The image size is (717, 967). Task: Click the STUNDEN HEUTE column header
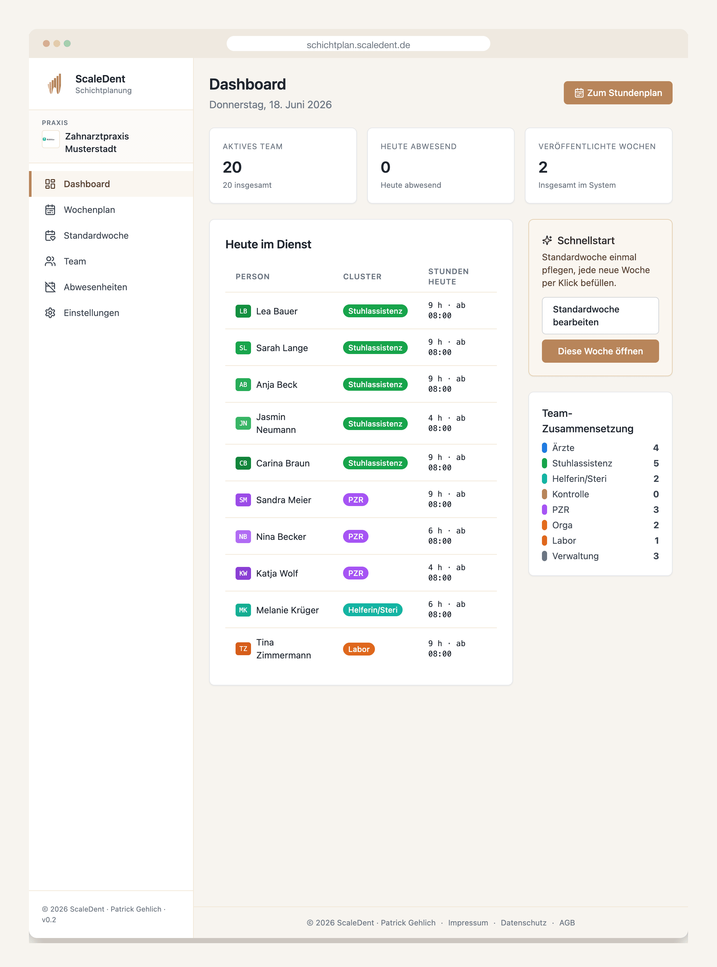tap(448, 276)
